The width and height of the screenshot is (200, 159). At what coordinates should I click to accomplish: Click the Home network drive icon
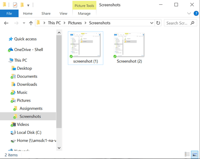[x=13, y=141]
